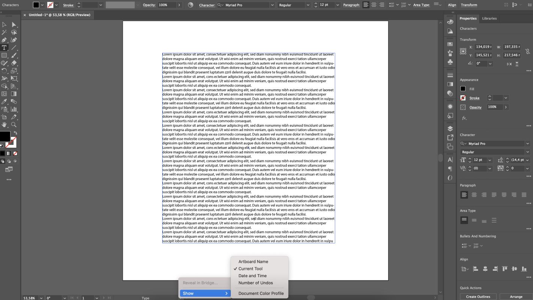533x300 pixels.
Task: Select the Eyedropper tool
Action: coord(4,102)
